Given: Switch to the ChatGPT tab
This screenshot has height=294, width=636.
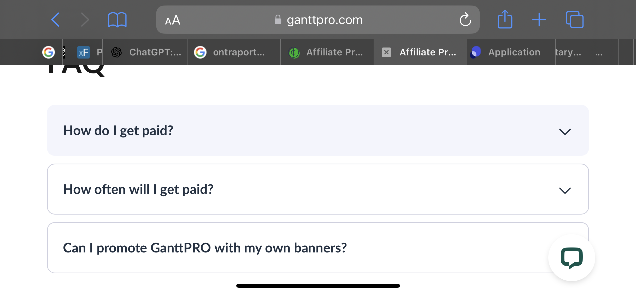Looking at the screenshot, I should click(x=145, y=52).
